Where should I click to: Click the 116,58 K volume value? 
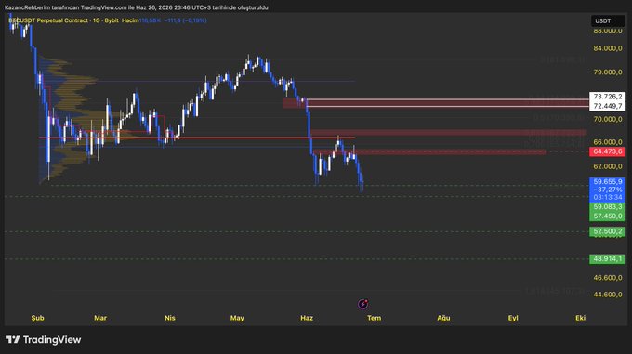[x=150, y=20]
